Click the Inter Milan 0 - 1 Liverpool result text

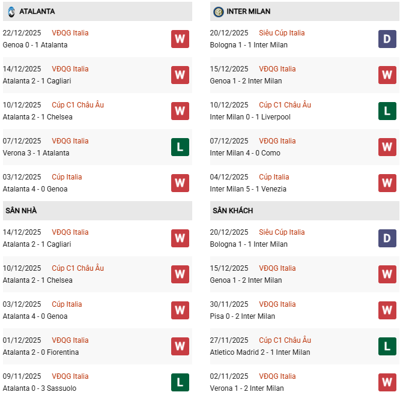pos(250,117)
